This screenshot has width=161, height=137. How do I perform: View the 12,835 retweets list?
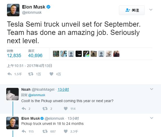(14, 55)
